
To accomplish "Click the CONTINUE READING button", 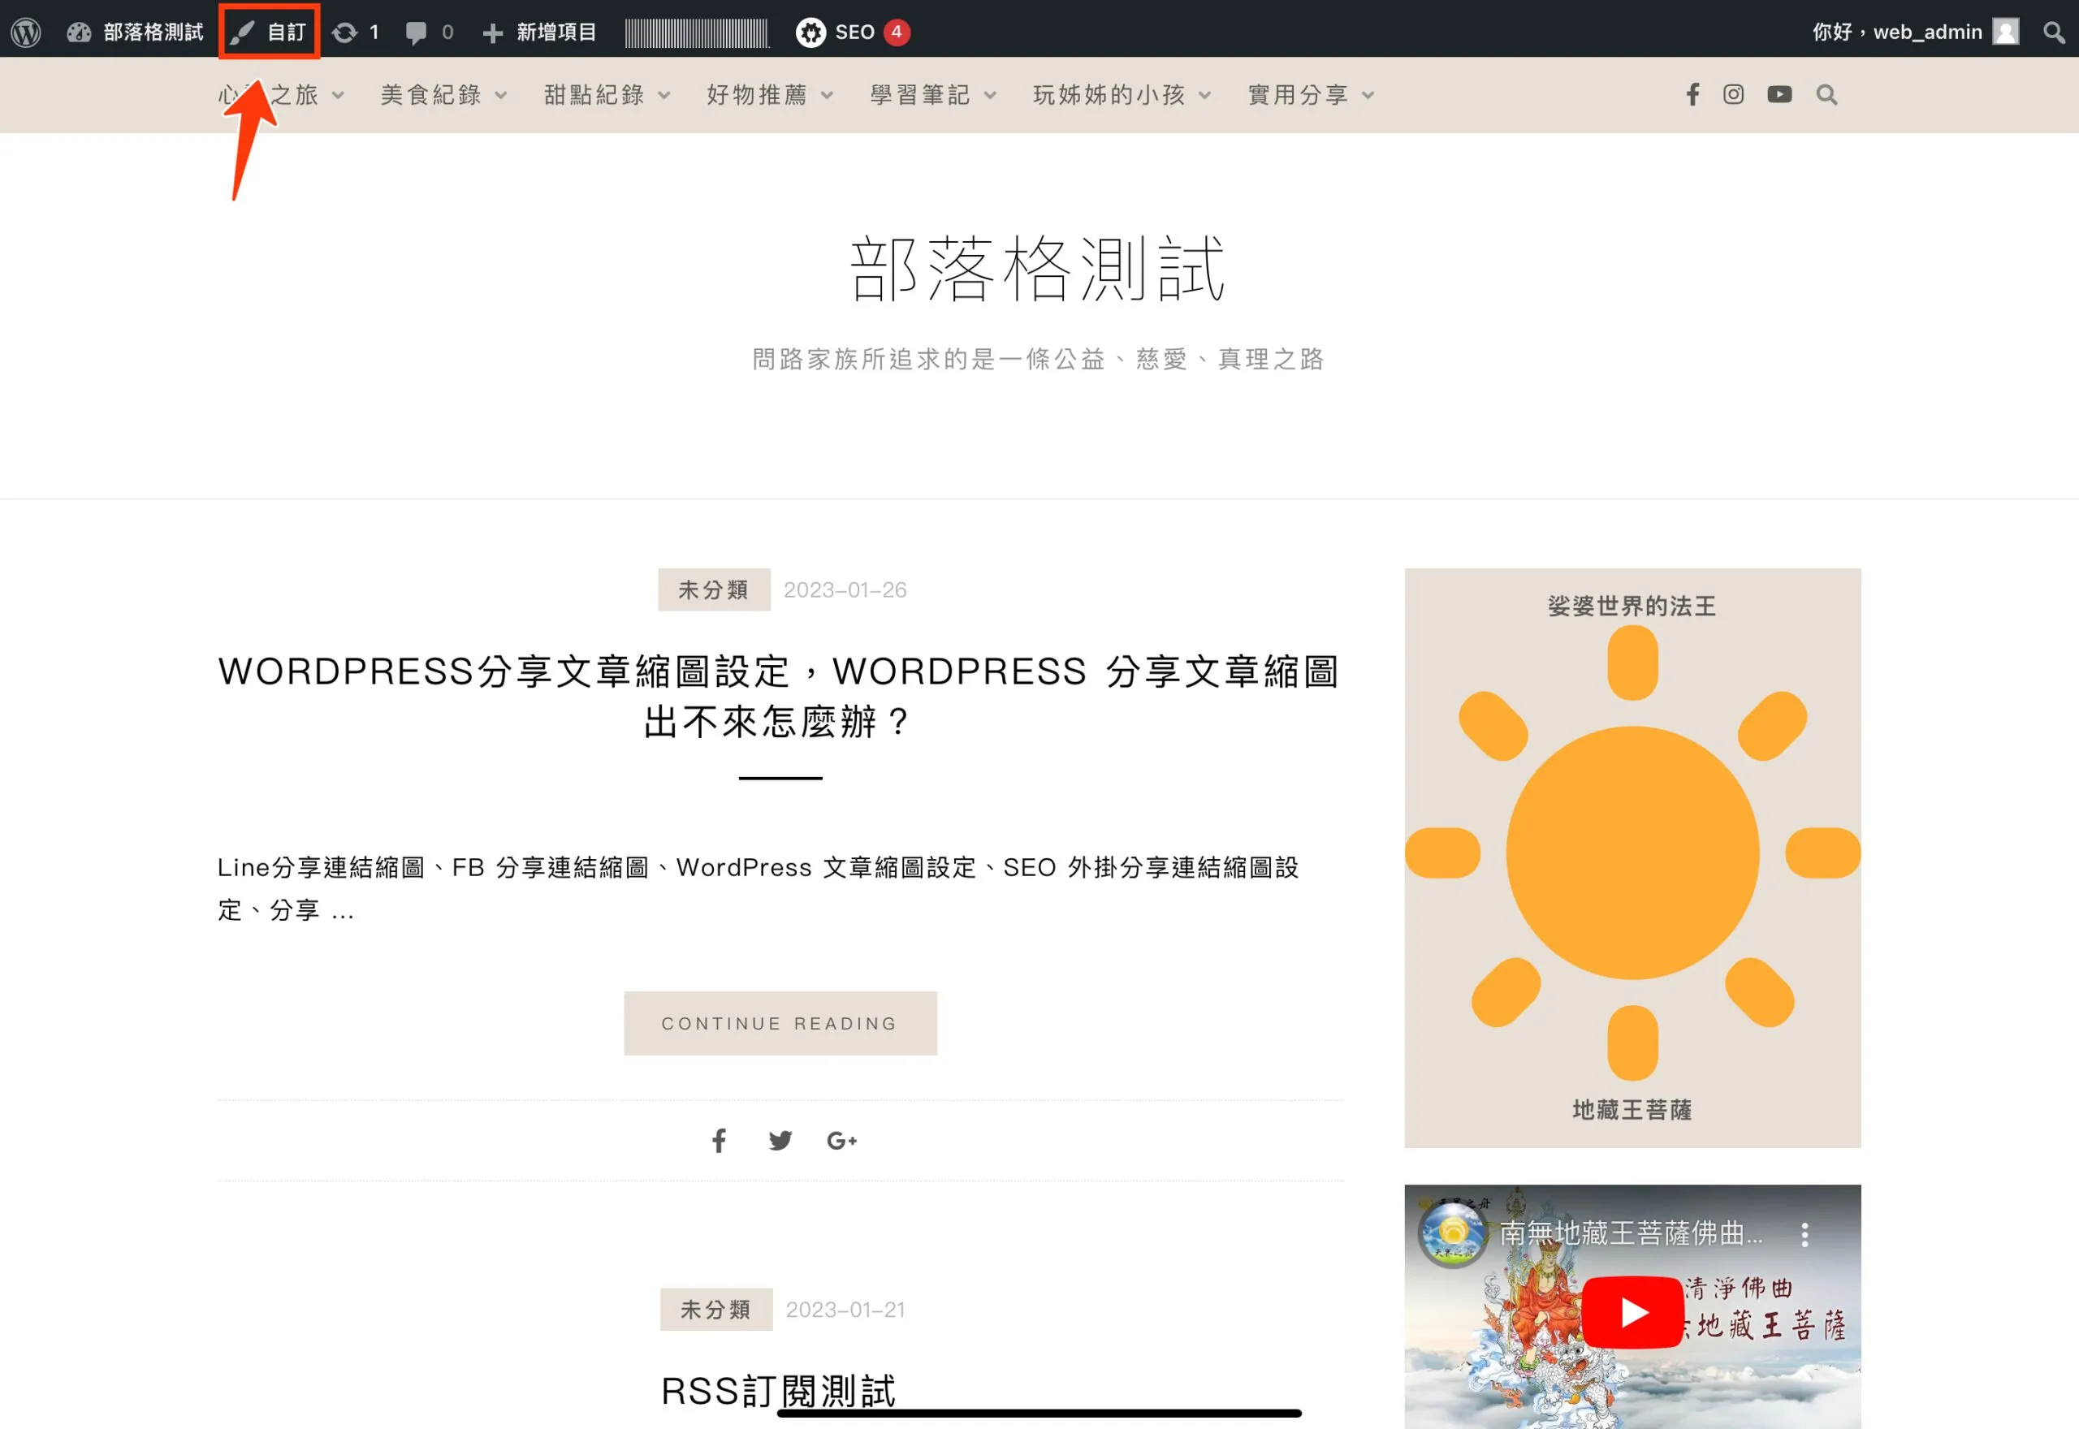I will [780, 1023].
